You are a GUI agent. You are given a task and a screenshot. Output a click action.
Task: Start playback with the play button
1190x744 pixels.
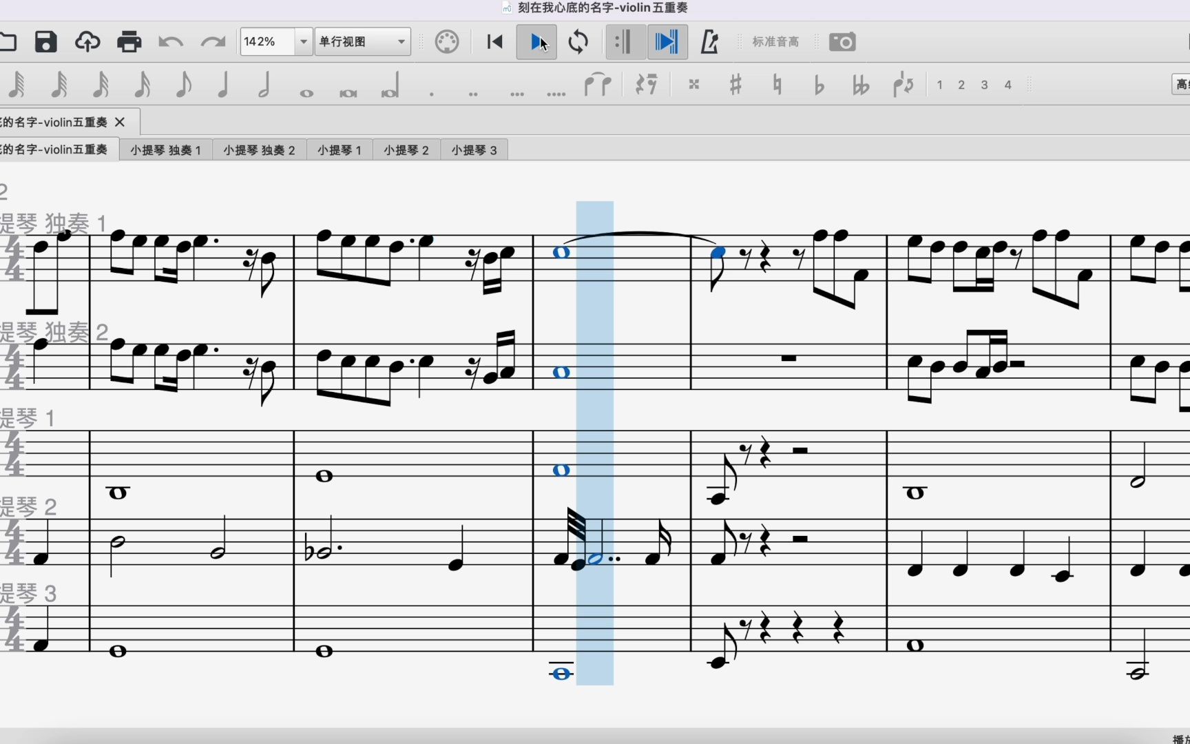point(536,42)
